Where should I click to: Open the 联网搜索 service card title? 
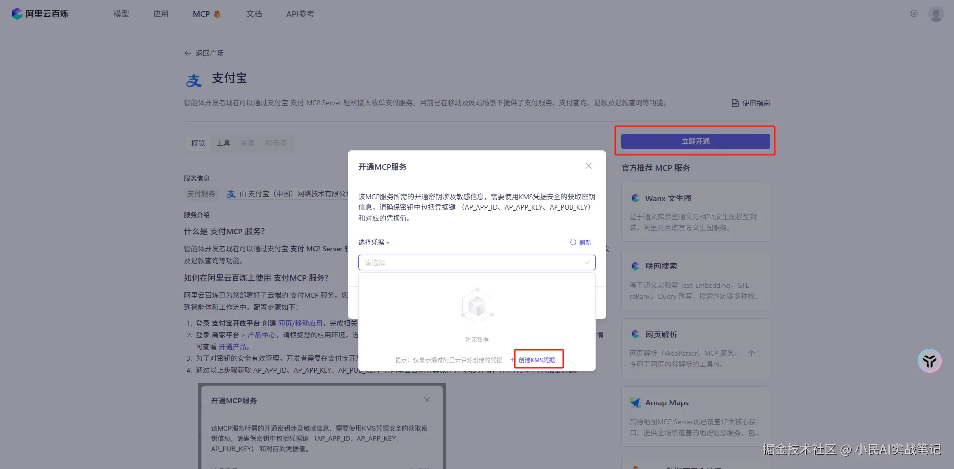[x=661, y=266]
